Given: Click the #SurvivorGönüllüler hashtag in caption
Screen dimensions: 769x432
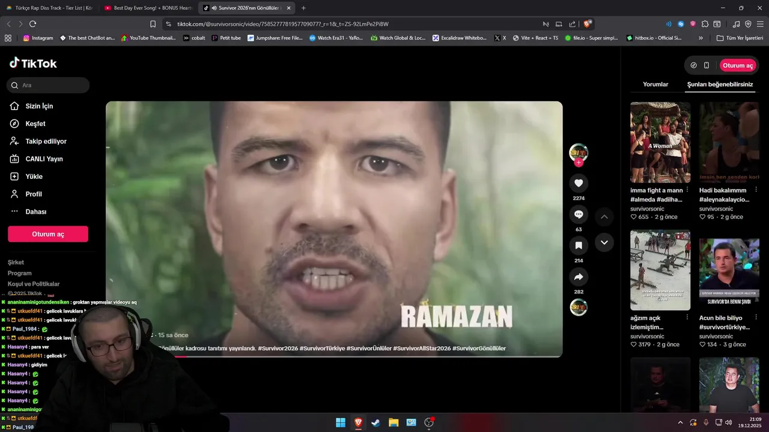Looking at the screenshot, I should pyautogui.click(x=479, y=349).
